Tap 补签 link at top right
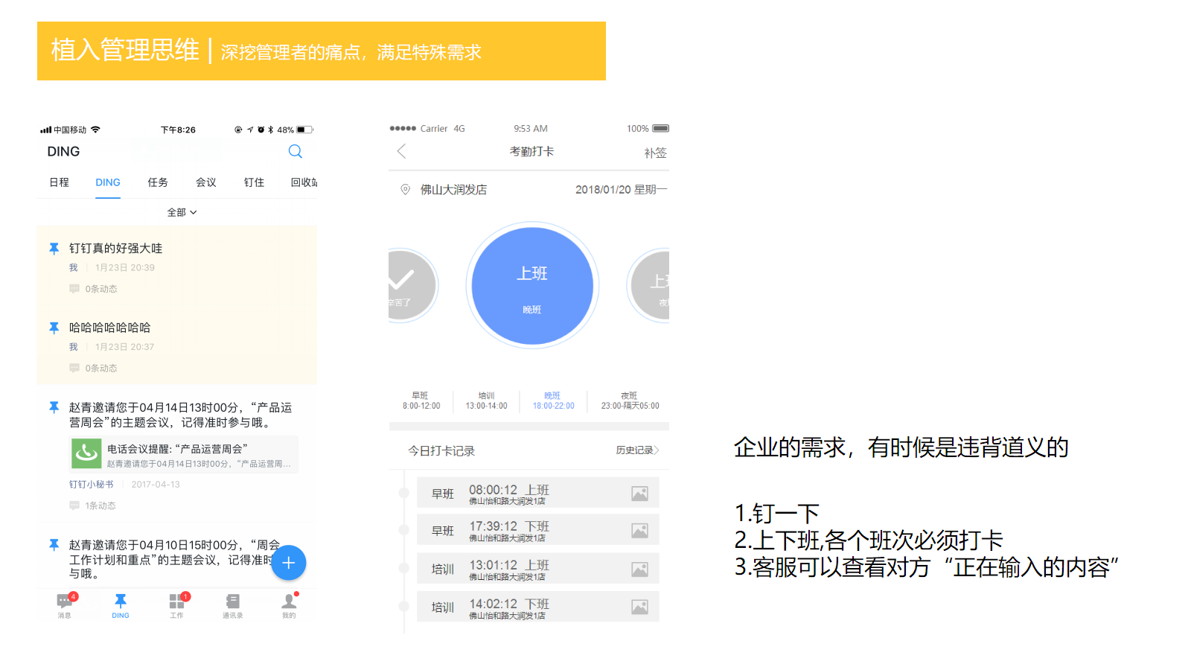Screen dimensions: 1191x670 click(655, 153)
